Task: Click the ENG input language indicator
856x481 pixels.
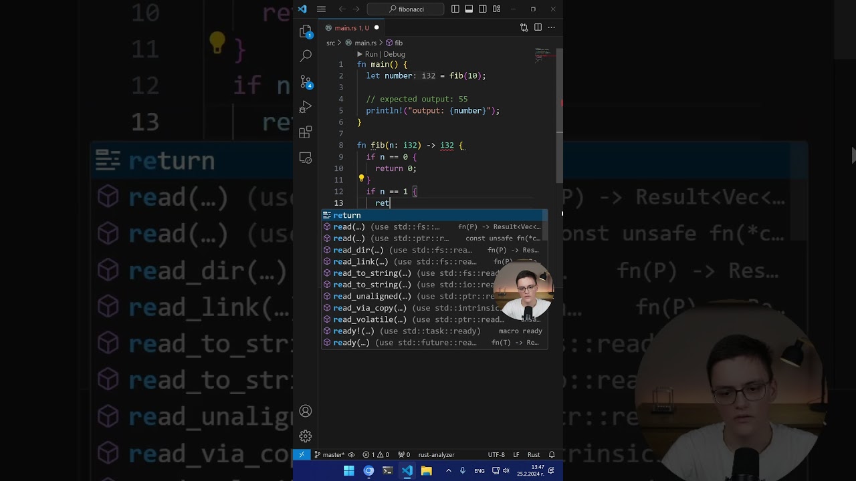Action: pyautogui.click(x=479, y=471)
